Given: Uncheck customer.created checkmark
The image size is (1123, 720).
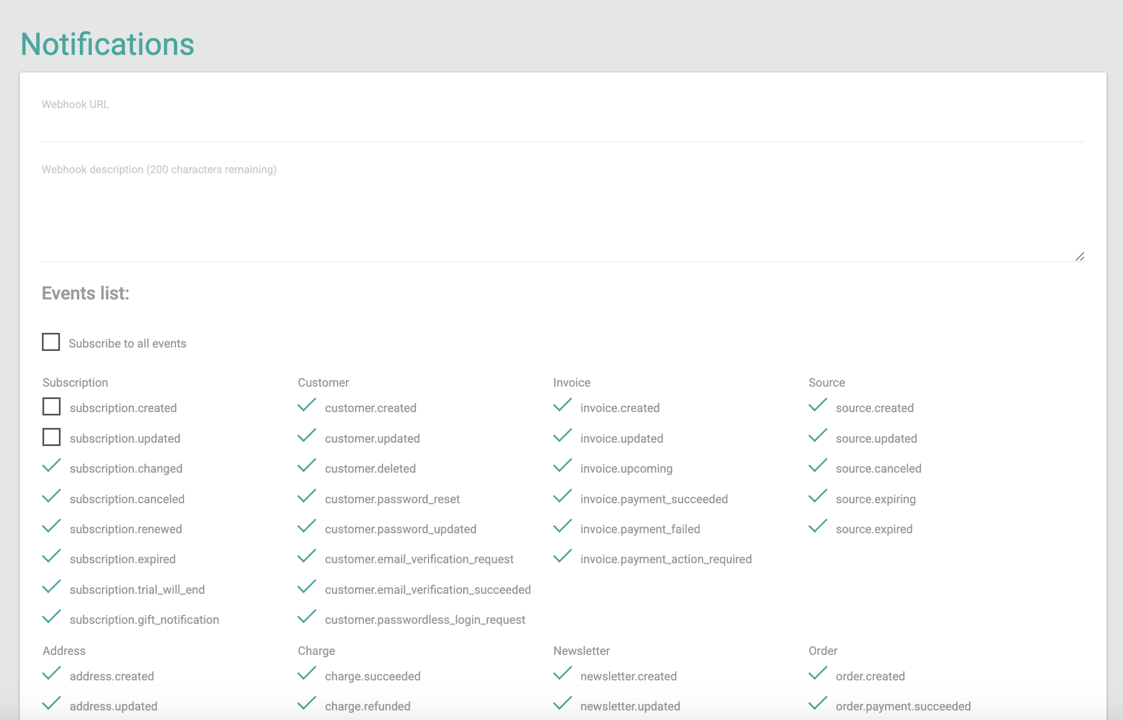Looking at the screenshot, I should pos(307,406).
